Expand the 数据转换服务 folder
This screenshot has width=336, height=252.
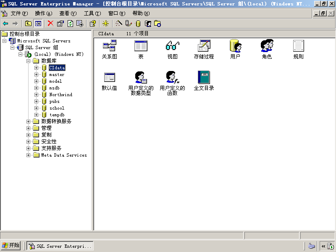point(28,121)
